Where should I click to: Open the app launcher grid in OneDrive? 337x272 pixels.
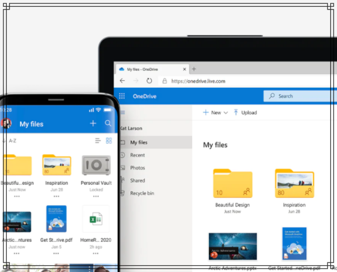point(122,96)
